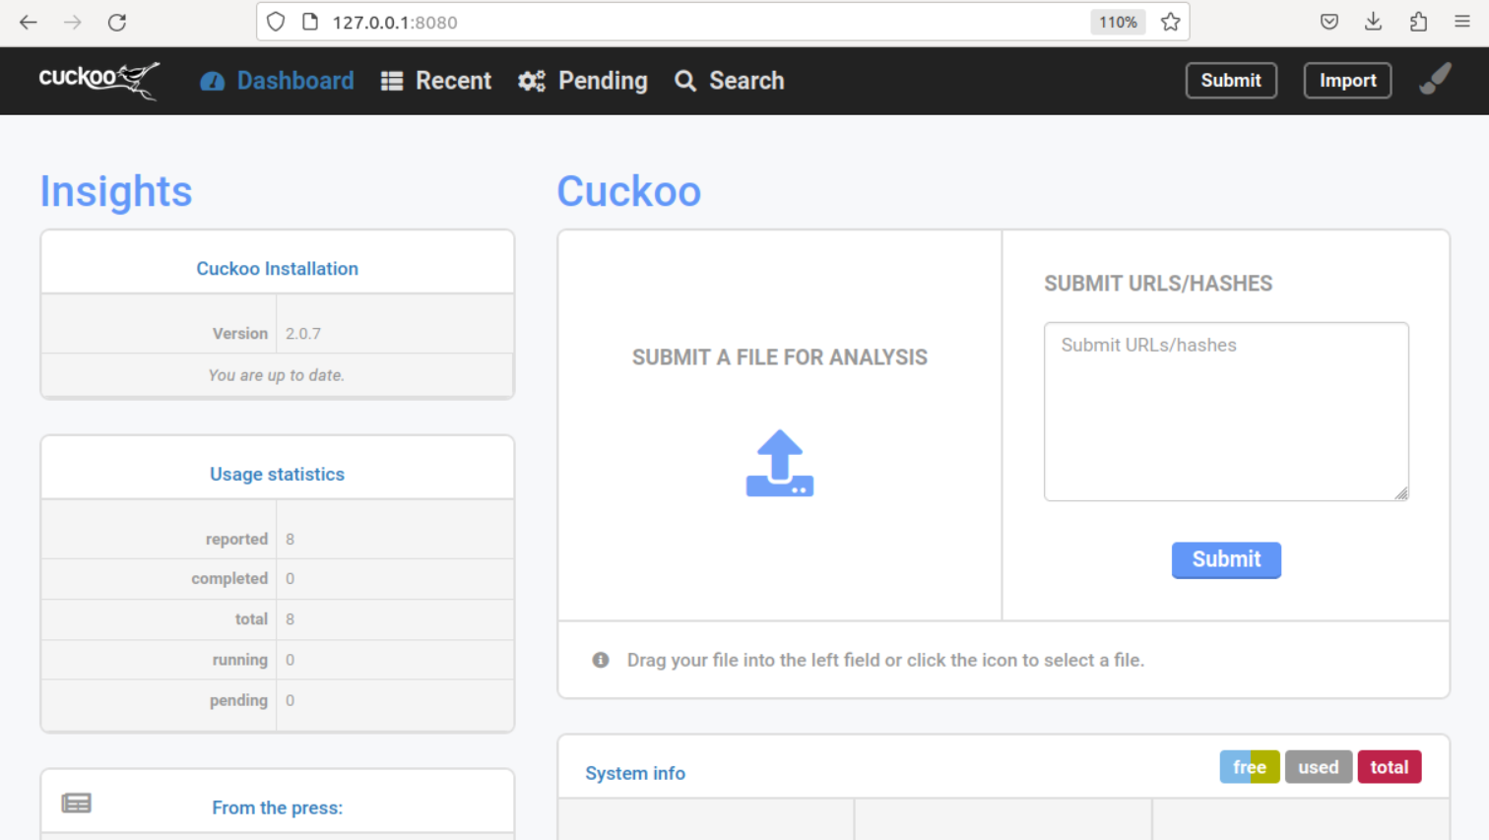
Task: Toggle the gray used disk stat badge
Action: pyautogui.click(x=1319, y=766)
